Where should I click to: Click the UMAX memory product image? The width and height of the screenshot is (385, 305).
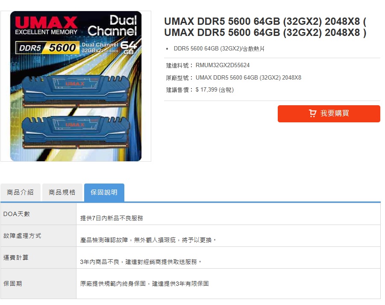pos(76,86)
